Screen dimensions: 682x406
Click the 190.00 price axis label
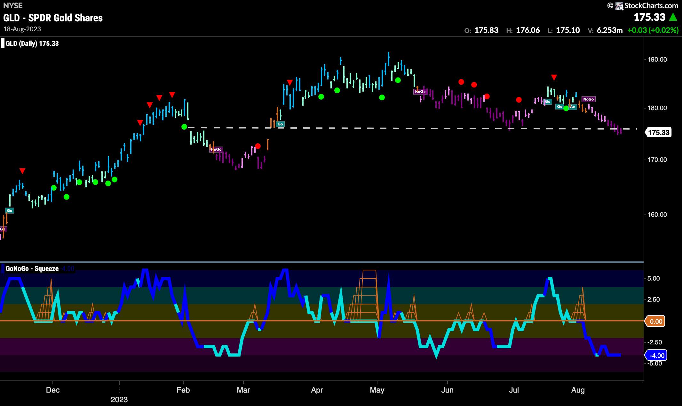[x=657, y=59]
